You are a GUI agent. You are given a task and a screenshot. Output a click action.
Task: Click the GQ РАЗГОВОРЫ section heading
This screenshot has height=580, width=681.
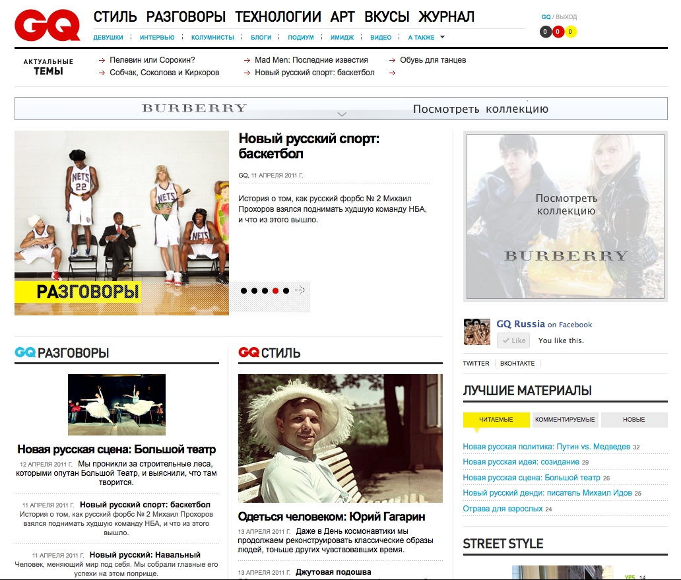61,353
